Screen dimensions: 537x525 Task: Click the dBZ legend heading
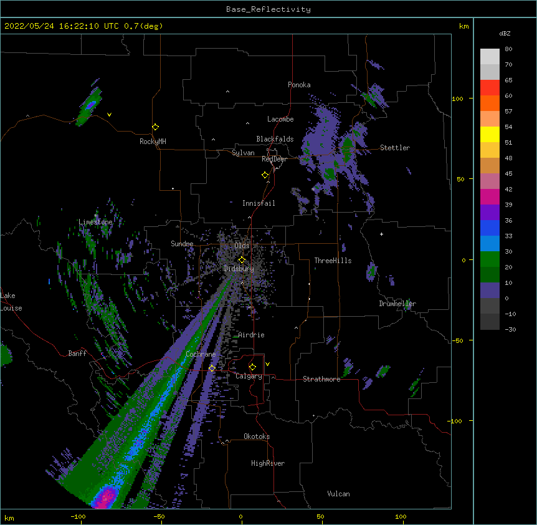pos(505,34)
